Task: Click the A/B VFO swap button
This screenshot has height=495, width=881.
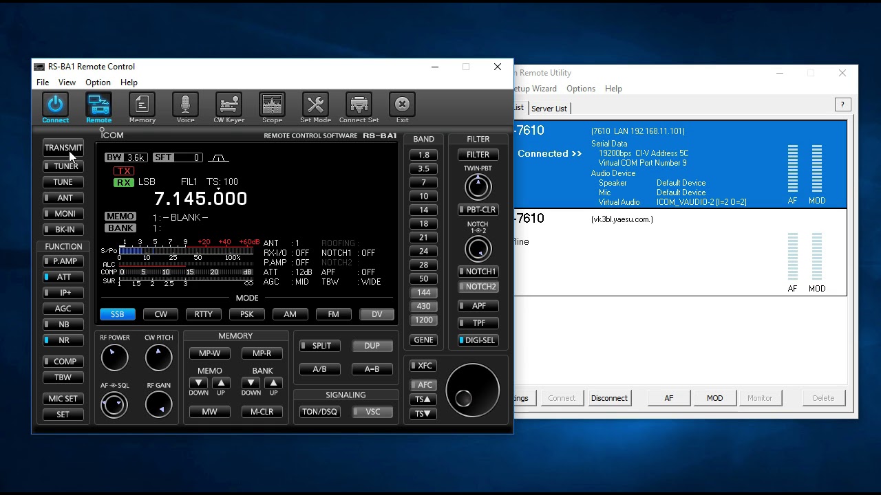Action: [320, 369]
